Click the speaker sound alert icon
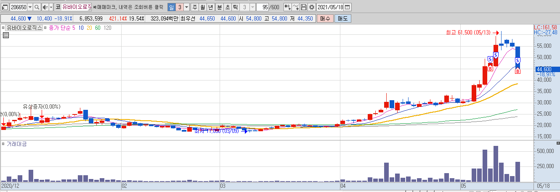 pos(45,7)
